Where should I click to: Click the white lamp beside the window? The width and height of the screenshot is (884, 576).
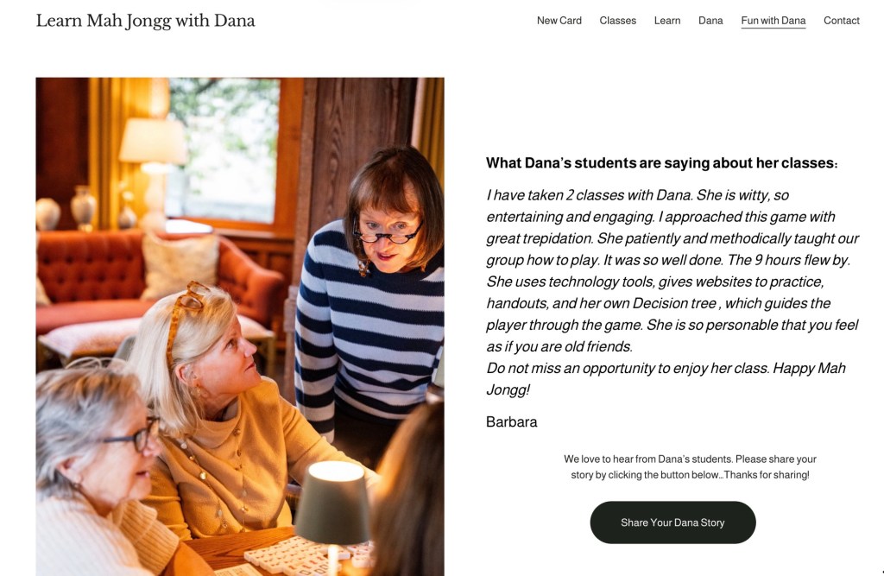click(154, 169)
